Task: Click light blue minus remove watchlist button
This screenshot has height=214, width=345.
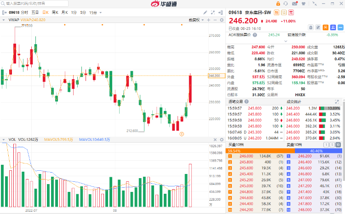Action: 340,28
